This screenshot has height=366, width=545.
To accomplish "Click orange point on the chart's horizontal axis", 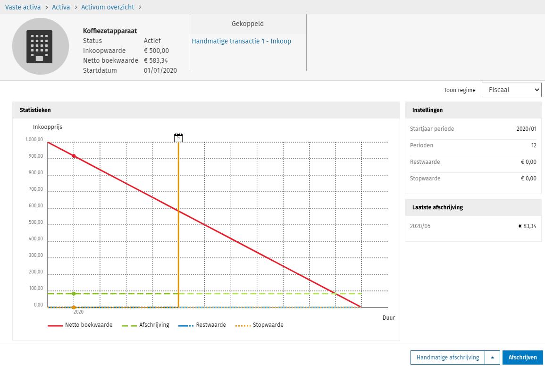I will (74, 307).
